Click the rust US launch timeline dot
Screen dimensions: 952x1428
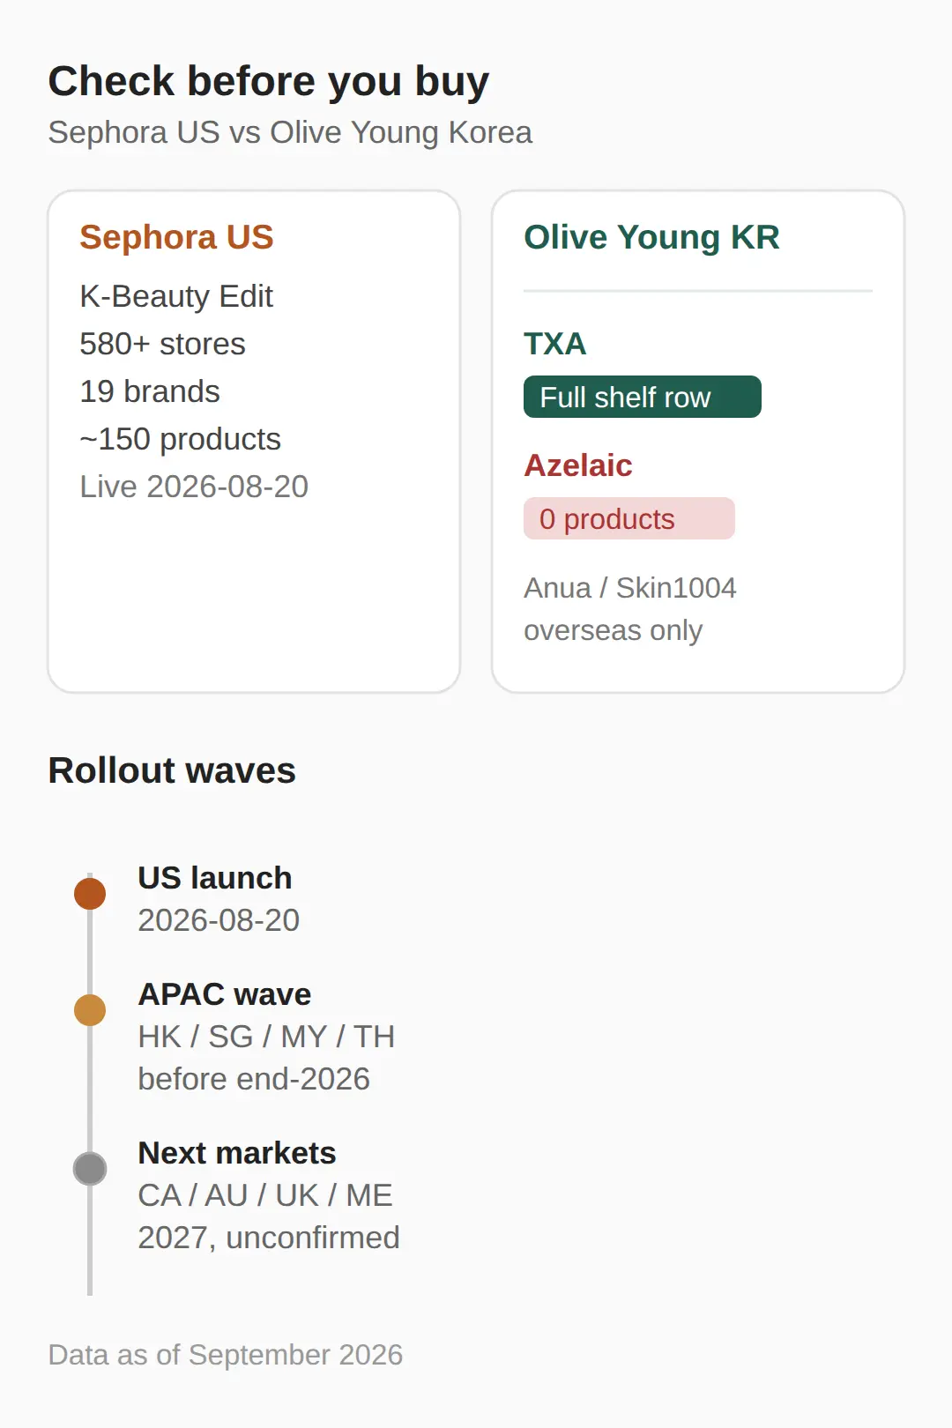pyautogui.click(x=90, y=894)
